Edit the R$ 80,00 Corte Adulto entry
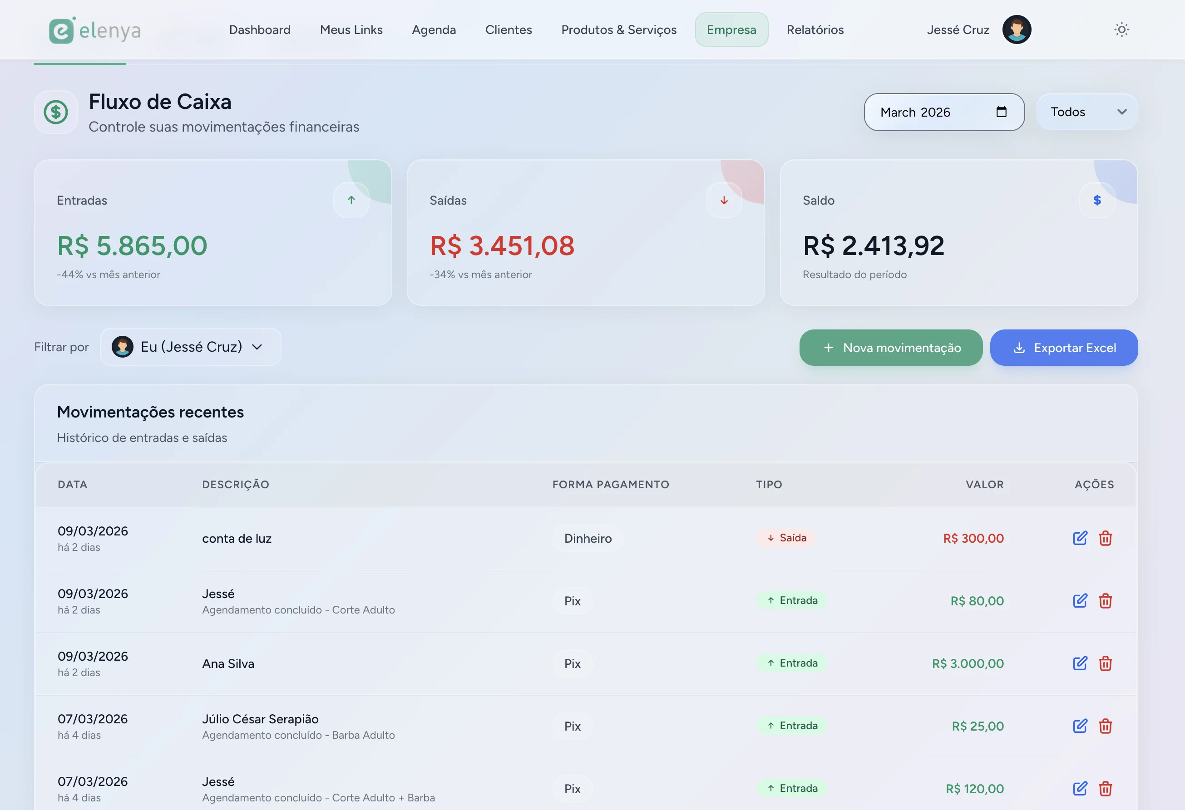 pos(1080,601)
